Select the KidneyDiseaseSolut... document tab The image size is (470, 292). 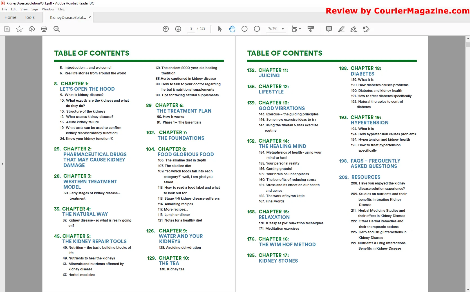pos(68,17)
